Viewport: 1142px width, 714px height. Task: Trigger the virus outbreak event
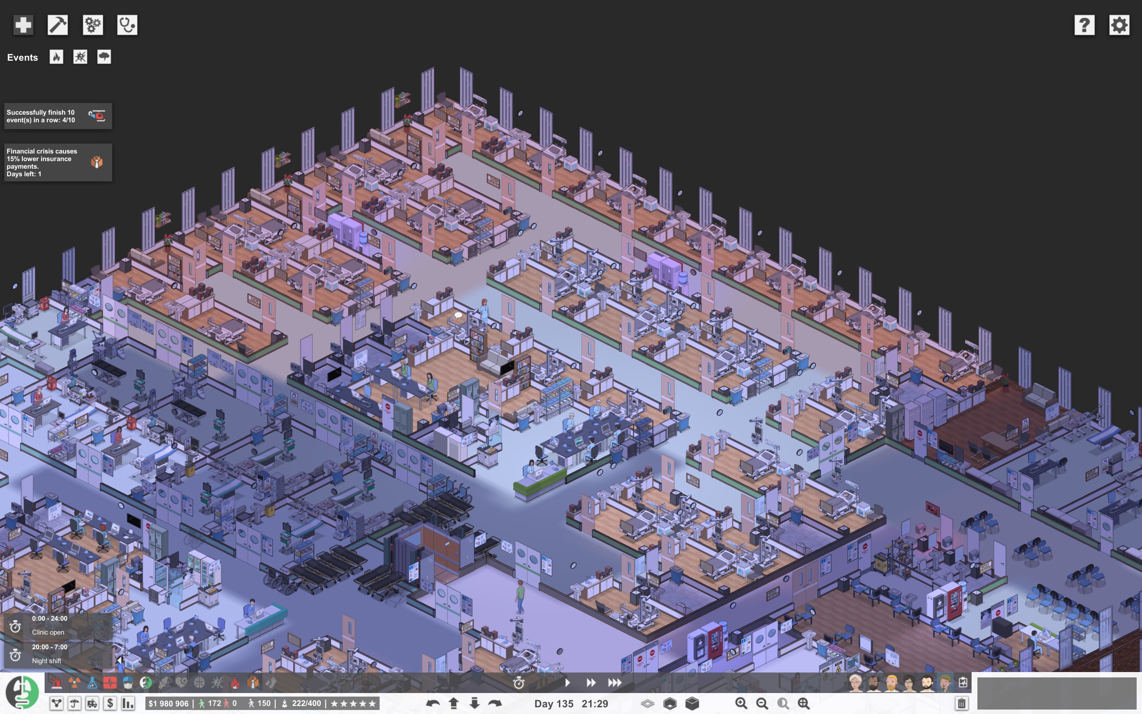(x=80, y=57)
